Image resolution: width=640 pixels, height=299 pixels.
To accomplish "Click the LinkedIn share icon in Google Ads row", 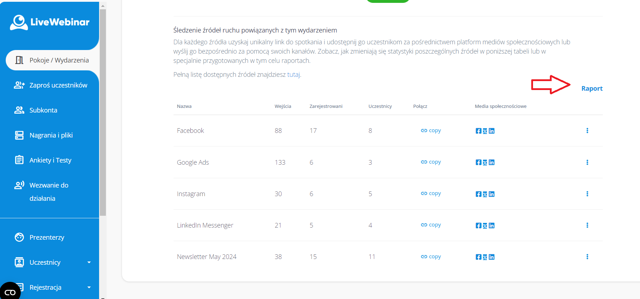I will (x=492, y=163).
